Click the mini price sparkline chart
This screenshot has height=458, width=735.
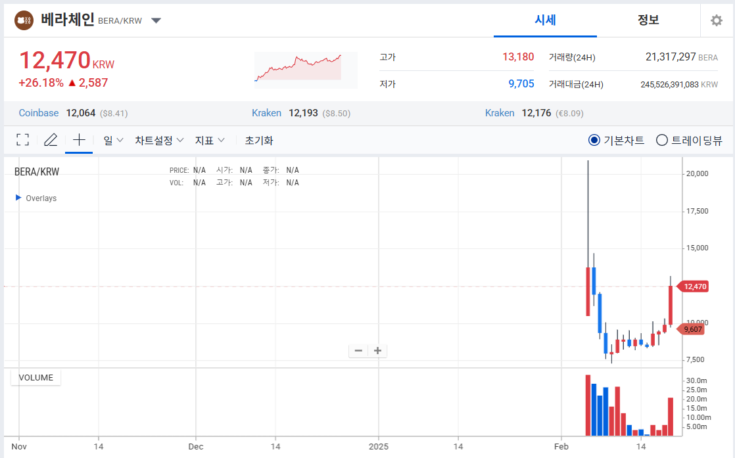pos(306,70)
